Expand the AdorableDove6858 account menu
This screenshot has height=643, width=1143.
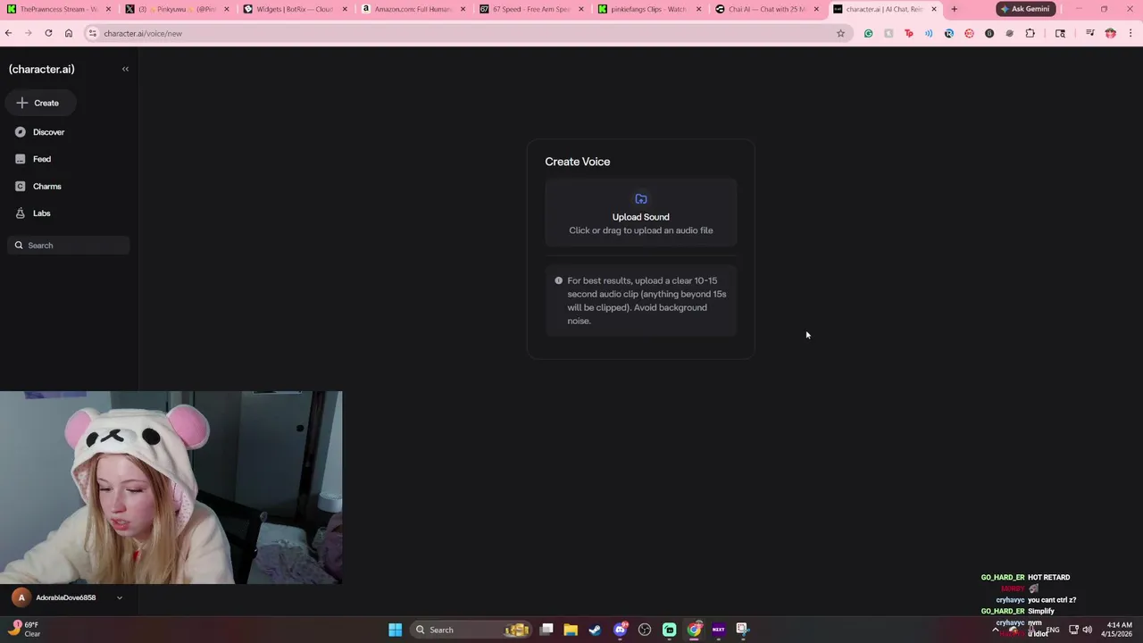119,597
